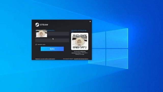Click the hamster image over account field
The height and width of the screenshot is (92, 163).
point(42,33)
